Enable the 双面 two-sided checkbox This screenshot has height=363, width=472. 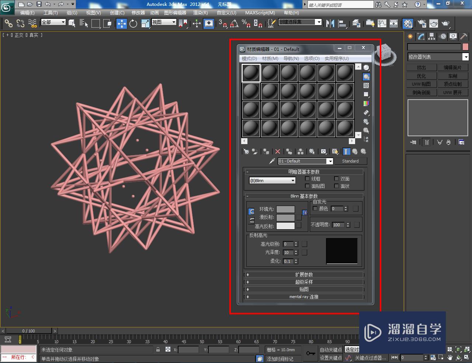pos(336,179)
